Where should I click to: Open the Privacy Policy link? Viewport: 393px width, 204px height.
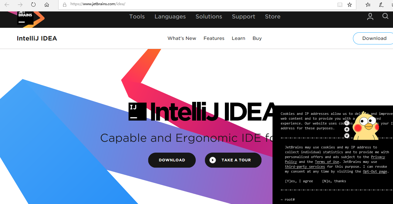(x=378, y=157)
